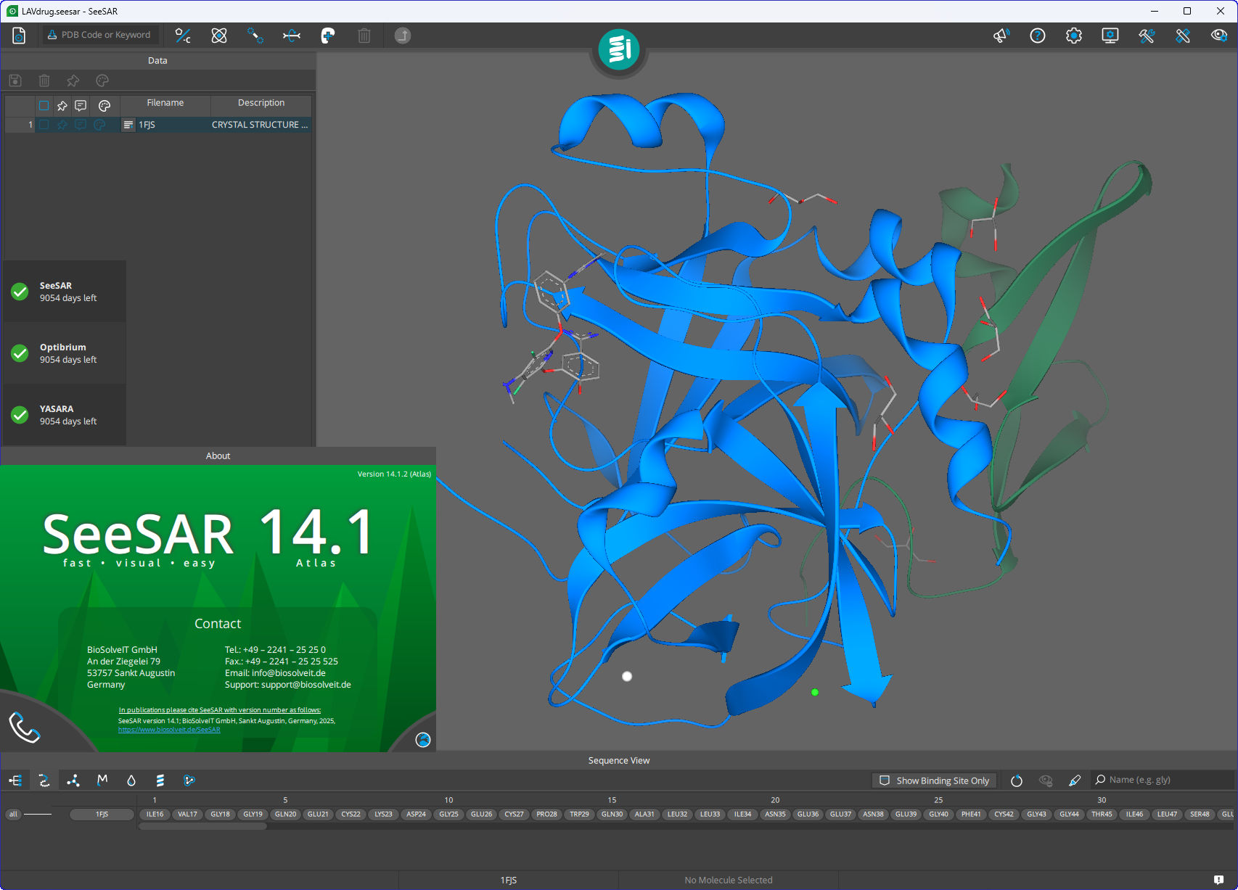
Task: Click the 'all' sequence selector button
Action: pos(13,814)
